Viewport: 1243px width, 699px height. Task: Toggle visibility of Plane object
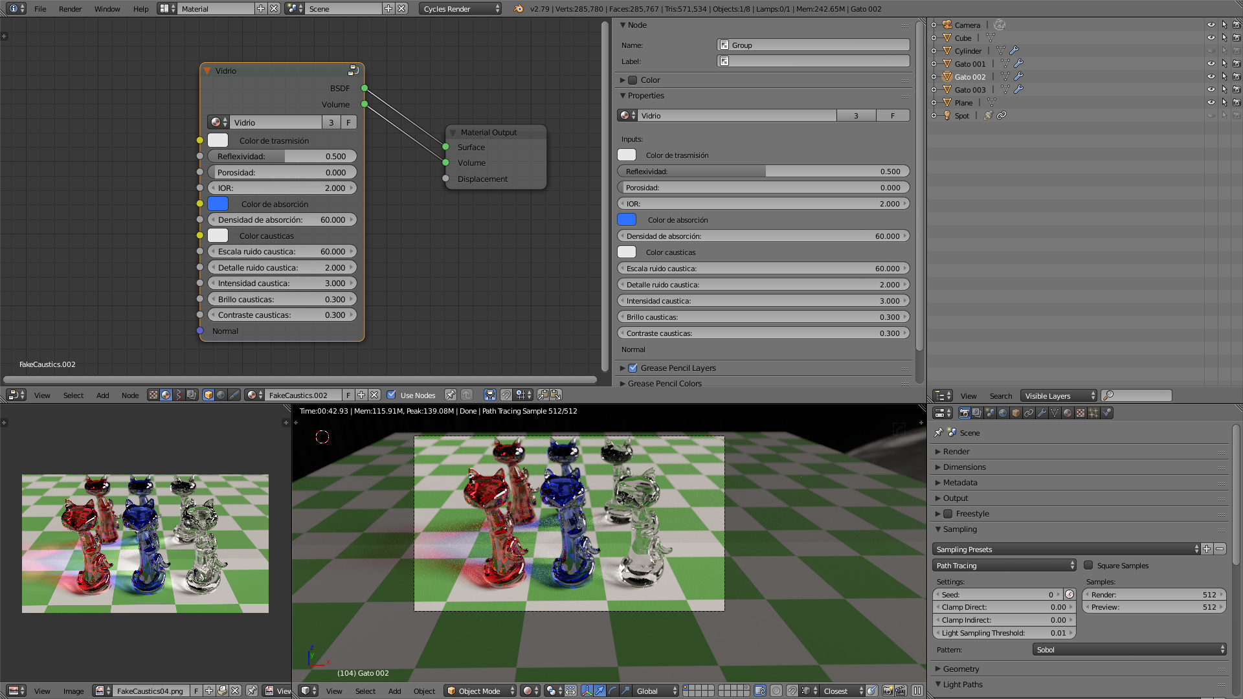(1211, 102)
